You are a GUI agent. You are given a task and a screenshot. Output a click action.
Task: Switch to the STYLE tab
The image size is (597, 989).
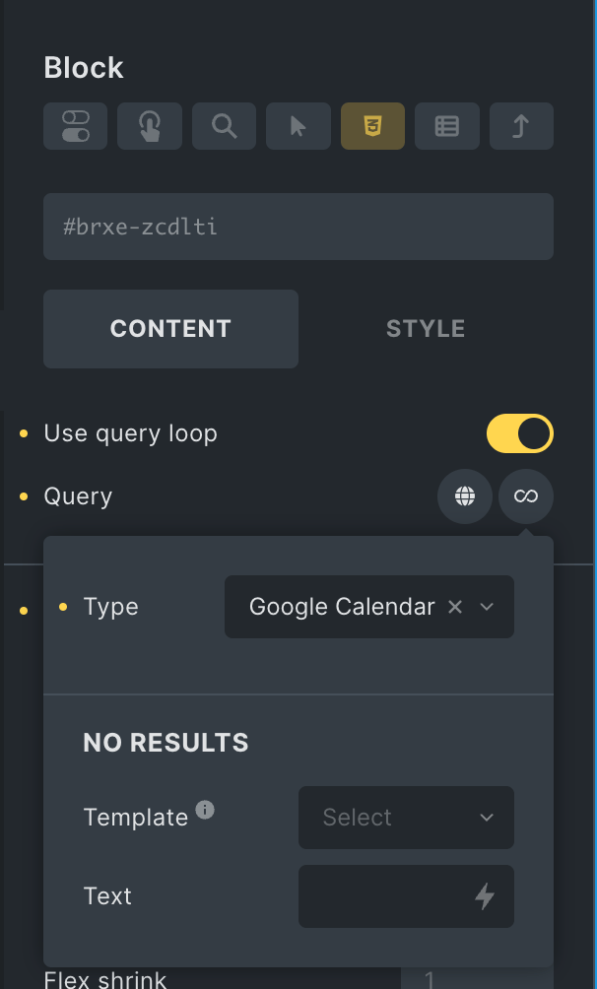(426, 328)
